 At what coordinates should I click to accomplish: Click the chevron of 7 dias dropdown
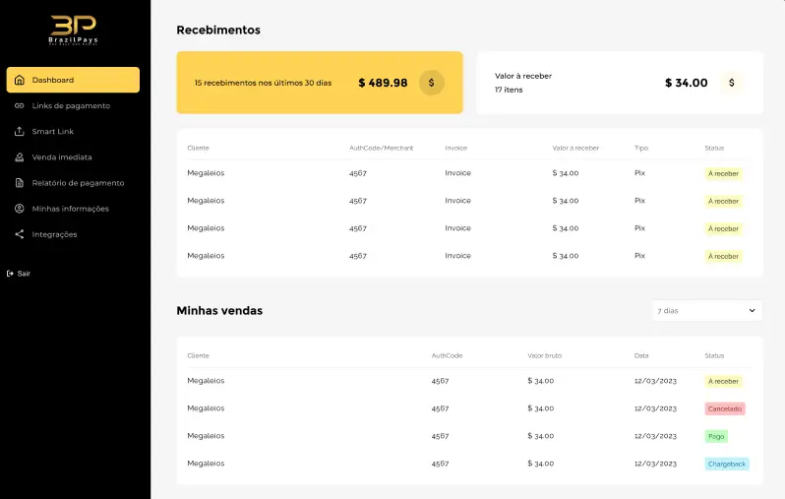click(752, 311)
